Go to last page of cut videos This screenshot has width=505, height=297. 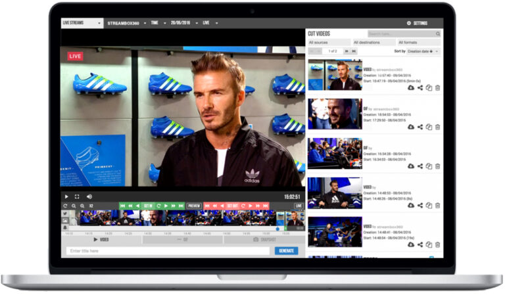click(354, 51)
